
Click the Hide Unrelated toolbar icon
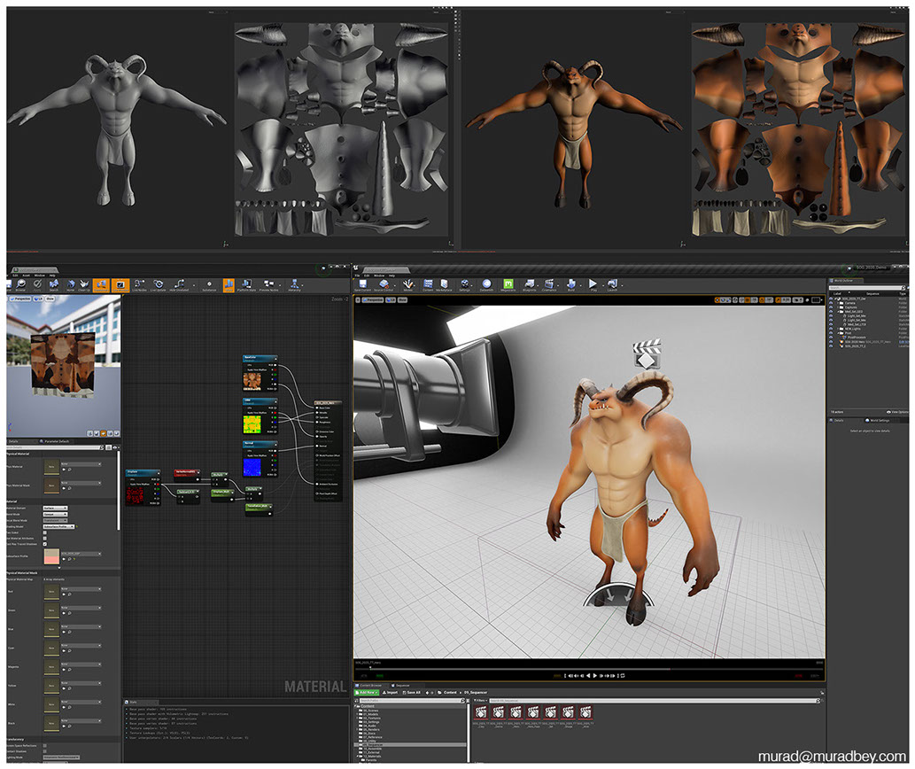[180, 284]
